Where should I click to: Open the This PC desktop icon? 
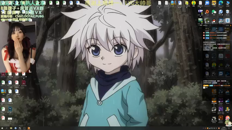click(227, 3)
